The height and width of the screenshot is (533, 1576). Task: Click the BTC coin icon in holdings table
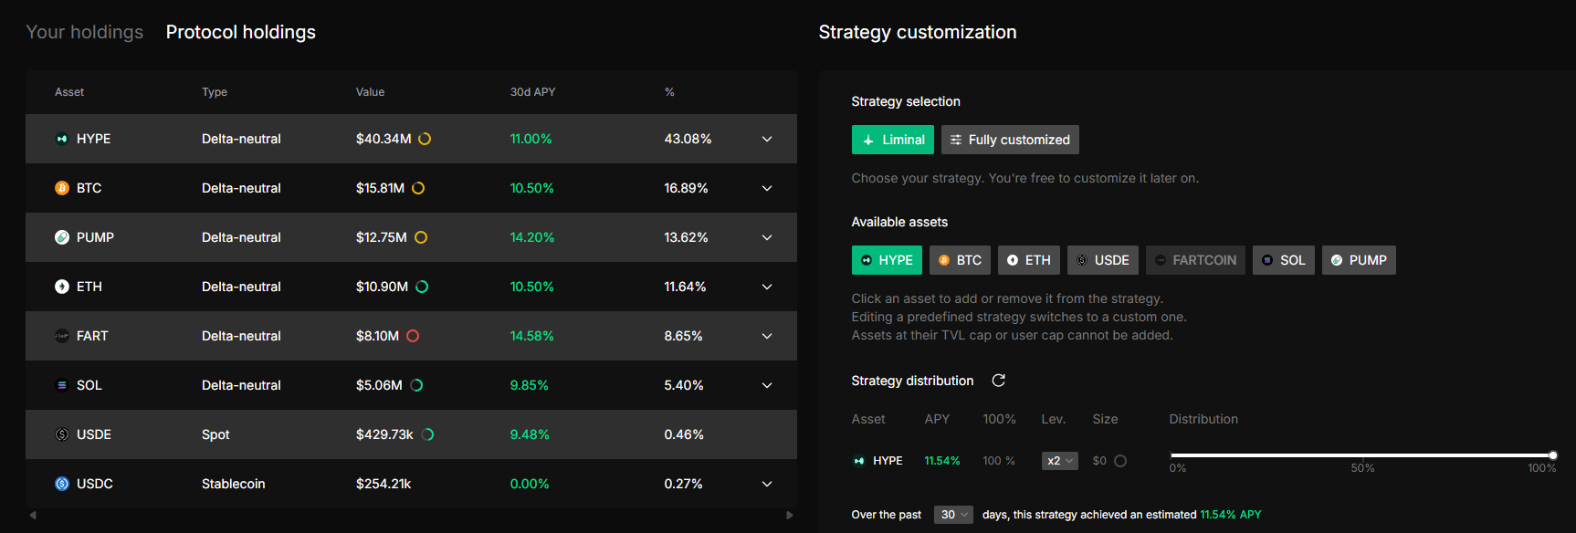(62, 188)
